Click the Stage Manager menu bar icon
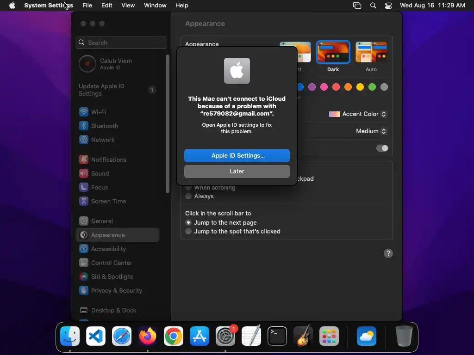474x355 pixels. (357, 6)
